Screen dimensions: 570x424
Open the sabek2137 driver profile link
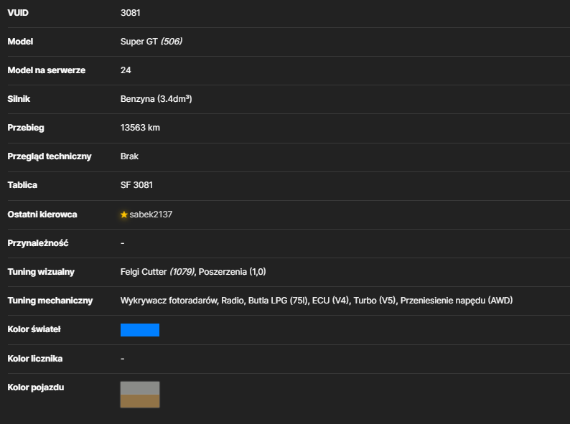(151, 215)
